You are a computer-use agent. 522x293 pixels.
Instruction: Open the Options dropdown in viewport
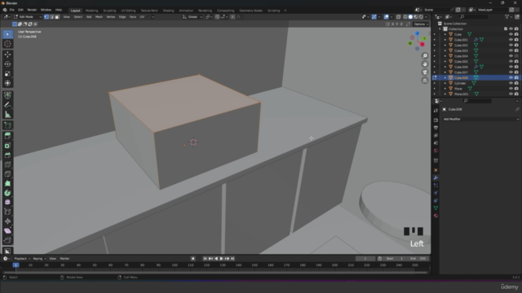point(421,24)
